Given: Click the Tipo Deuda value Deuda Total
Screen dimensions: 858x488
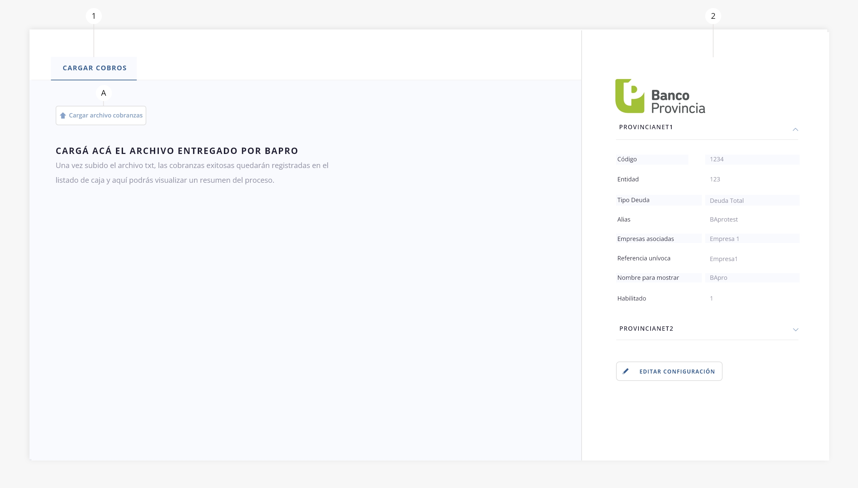Looking at the screenshot, I should coord(727,200).
